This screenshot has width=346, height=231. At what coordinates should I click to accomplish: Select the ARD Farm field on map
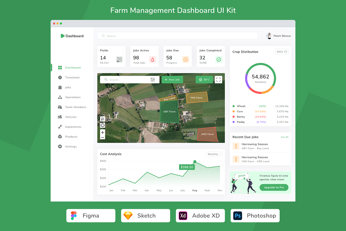pos(207,134)
